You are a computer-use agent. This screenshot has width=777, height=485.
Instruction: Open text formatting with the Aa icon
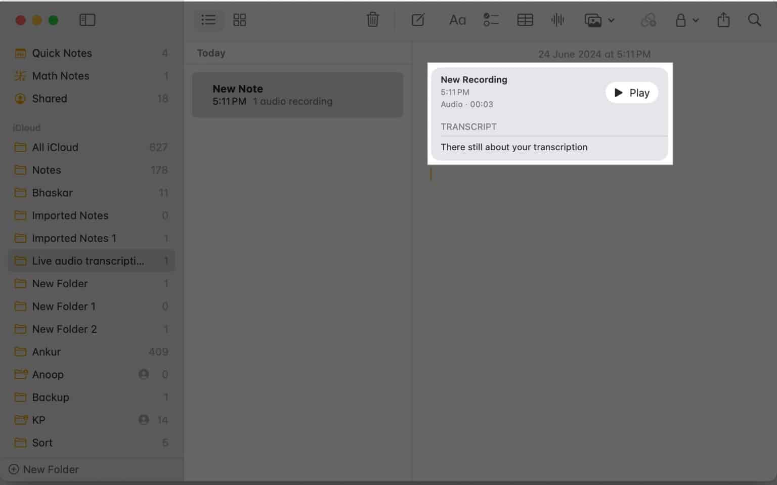pyautogui.click(x=457, y=20)
